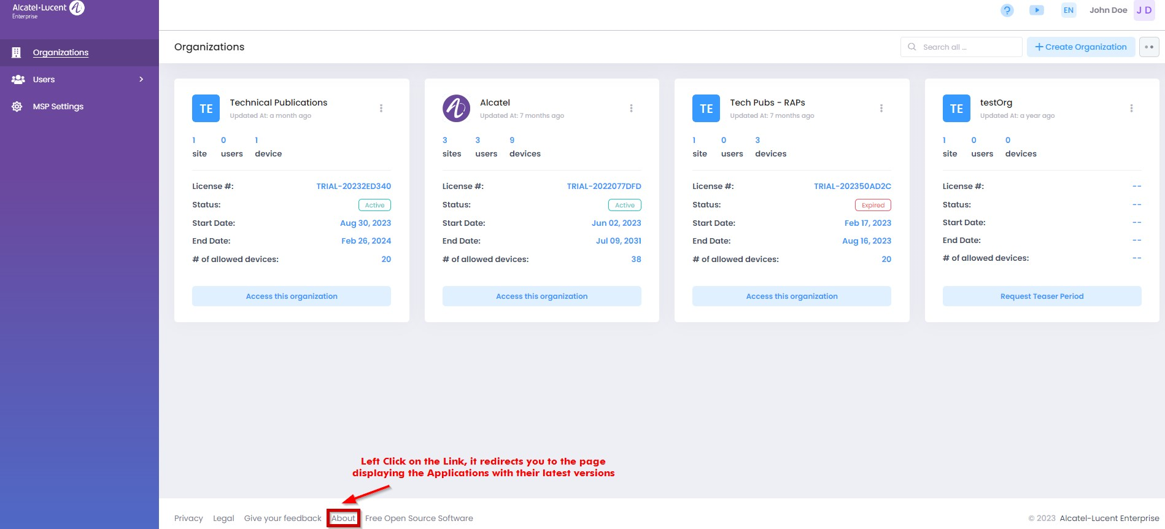Click Alcatel allowed devices value 38
This screenshot has height=529, width=1165.
[636, 260]
